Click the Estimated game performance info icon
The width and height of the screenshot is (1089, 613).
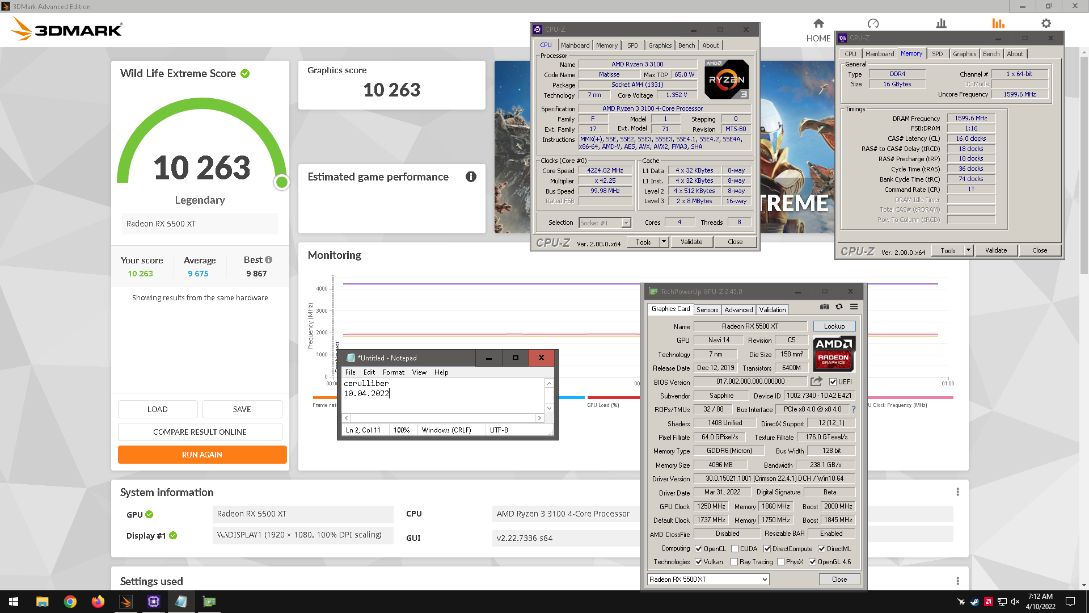tap(471, 177)
